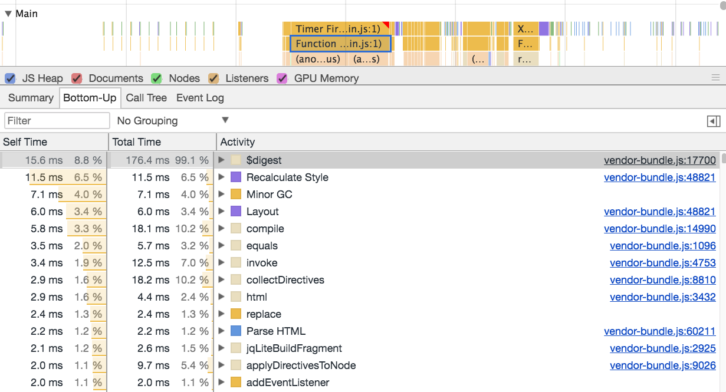Open vendor-bundle.js:60211 link
This screenshot has width=726, height=392.
660,331
